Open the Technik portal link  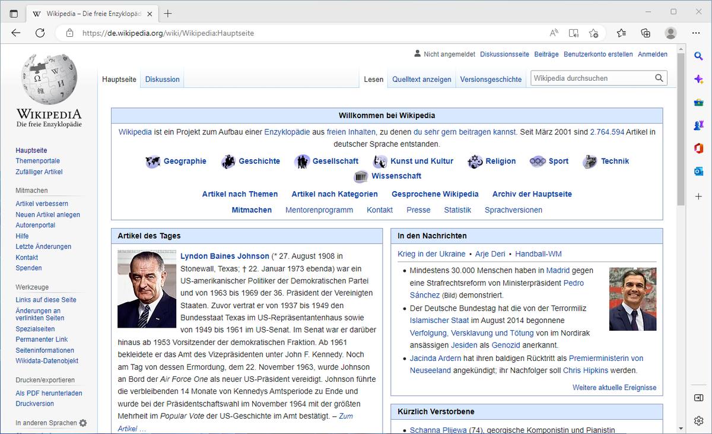(x=615, y=161)
